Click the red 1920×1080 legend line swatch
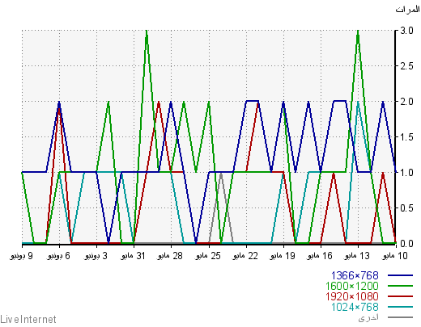 click(x=400, y=296)
